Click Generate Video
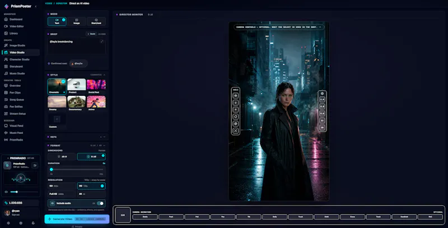Viewport: 448px width, 228px height. tap(77, 219)
